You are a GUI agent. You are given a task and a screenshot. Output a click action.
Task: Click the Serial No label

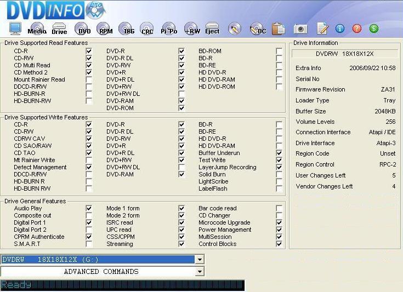pyautogui.click(x=308, y=79)
